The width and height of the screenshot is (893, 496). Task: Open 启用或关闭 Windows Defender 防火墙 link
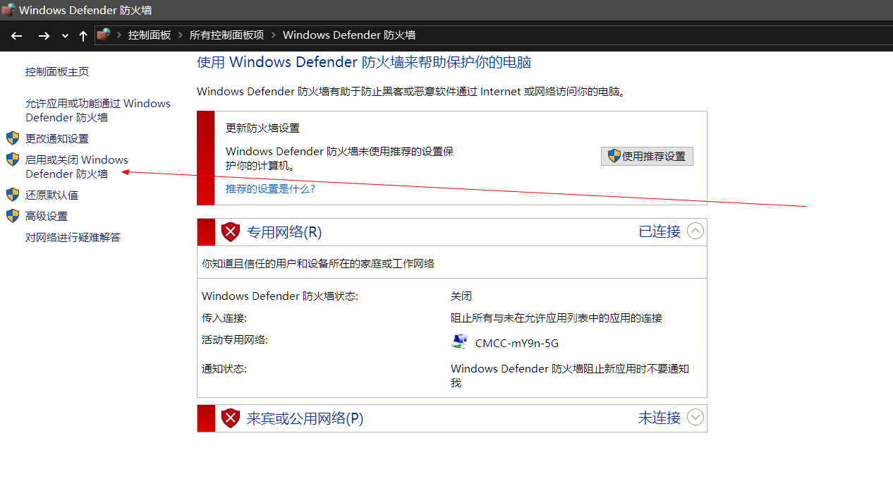click(x=77, y=167)
